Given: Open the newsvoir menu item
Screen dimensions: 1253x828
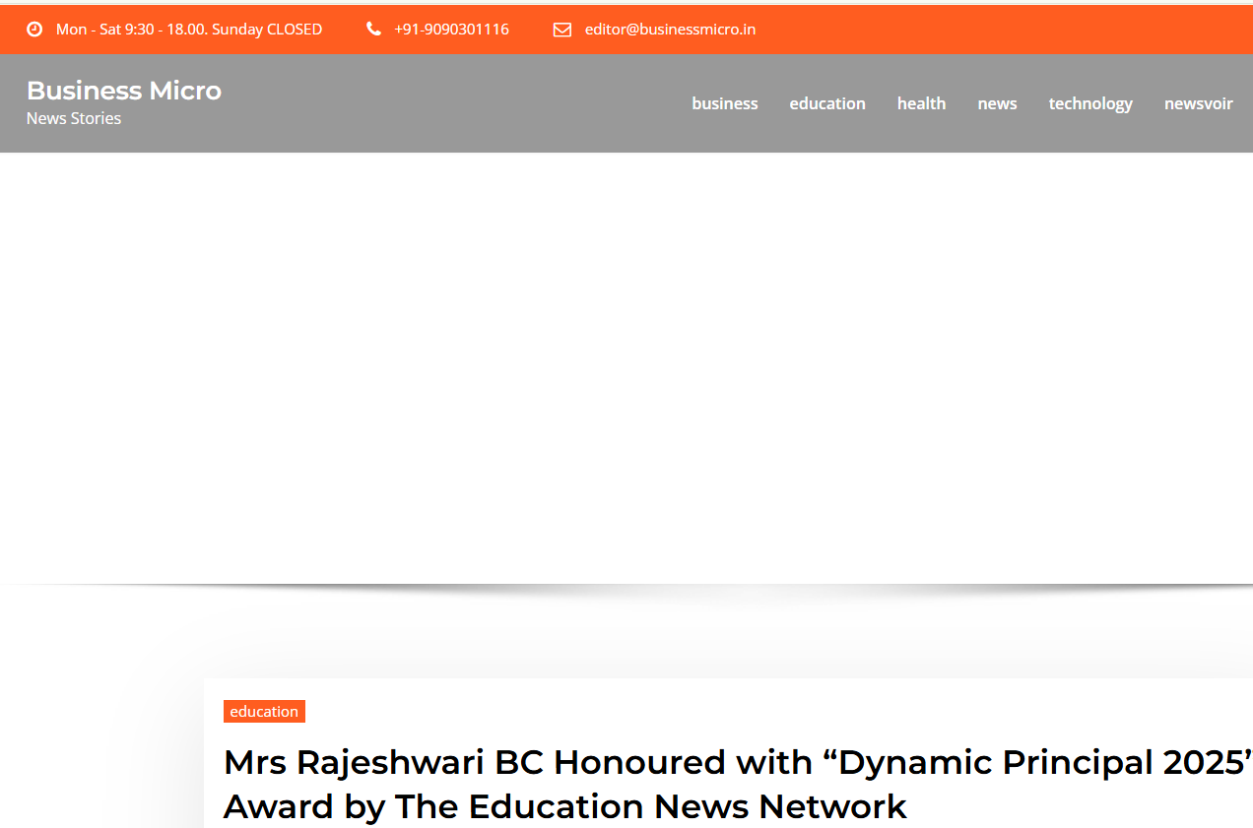Looking at the screenshot, I should (x=1198, y=103).
